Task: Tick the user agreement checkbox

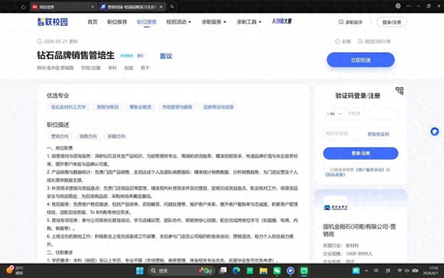Action: [x=326, y=170]
